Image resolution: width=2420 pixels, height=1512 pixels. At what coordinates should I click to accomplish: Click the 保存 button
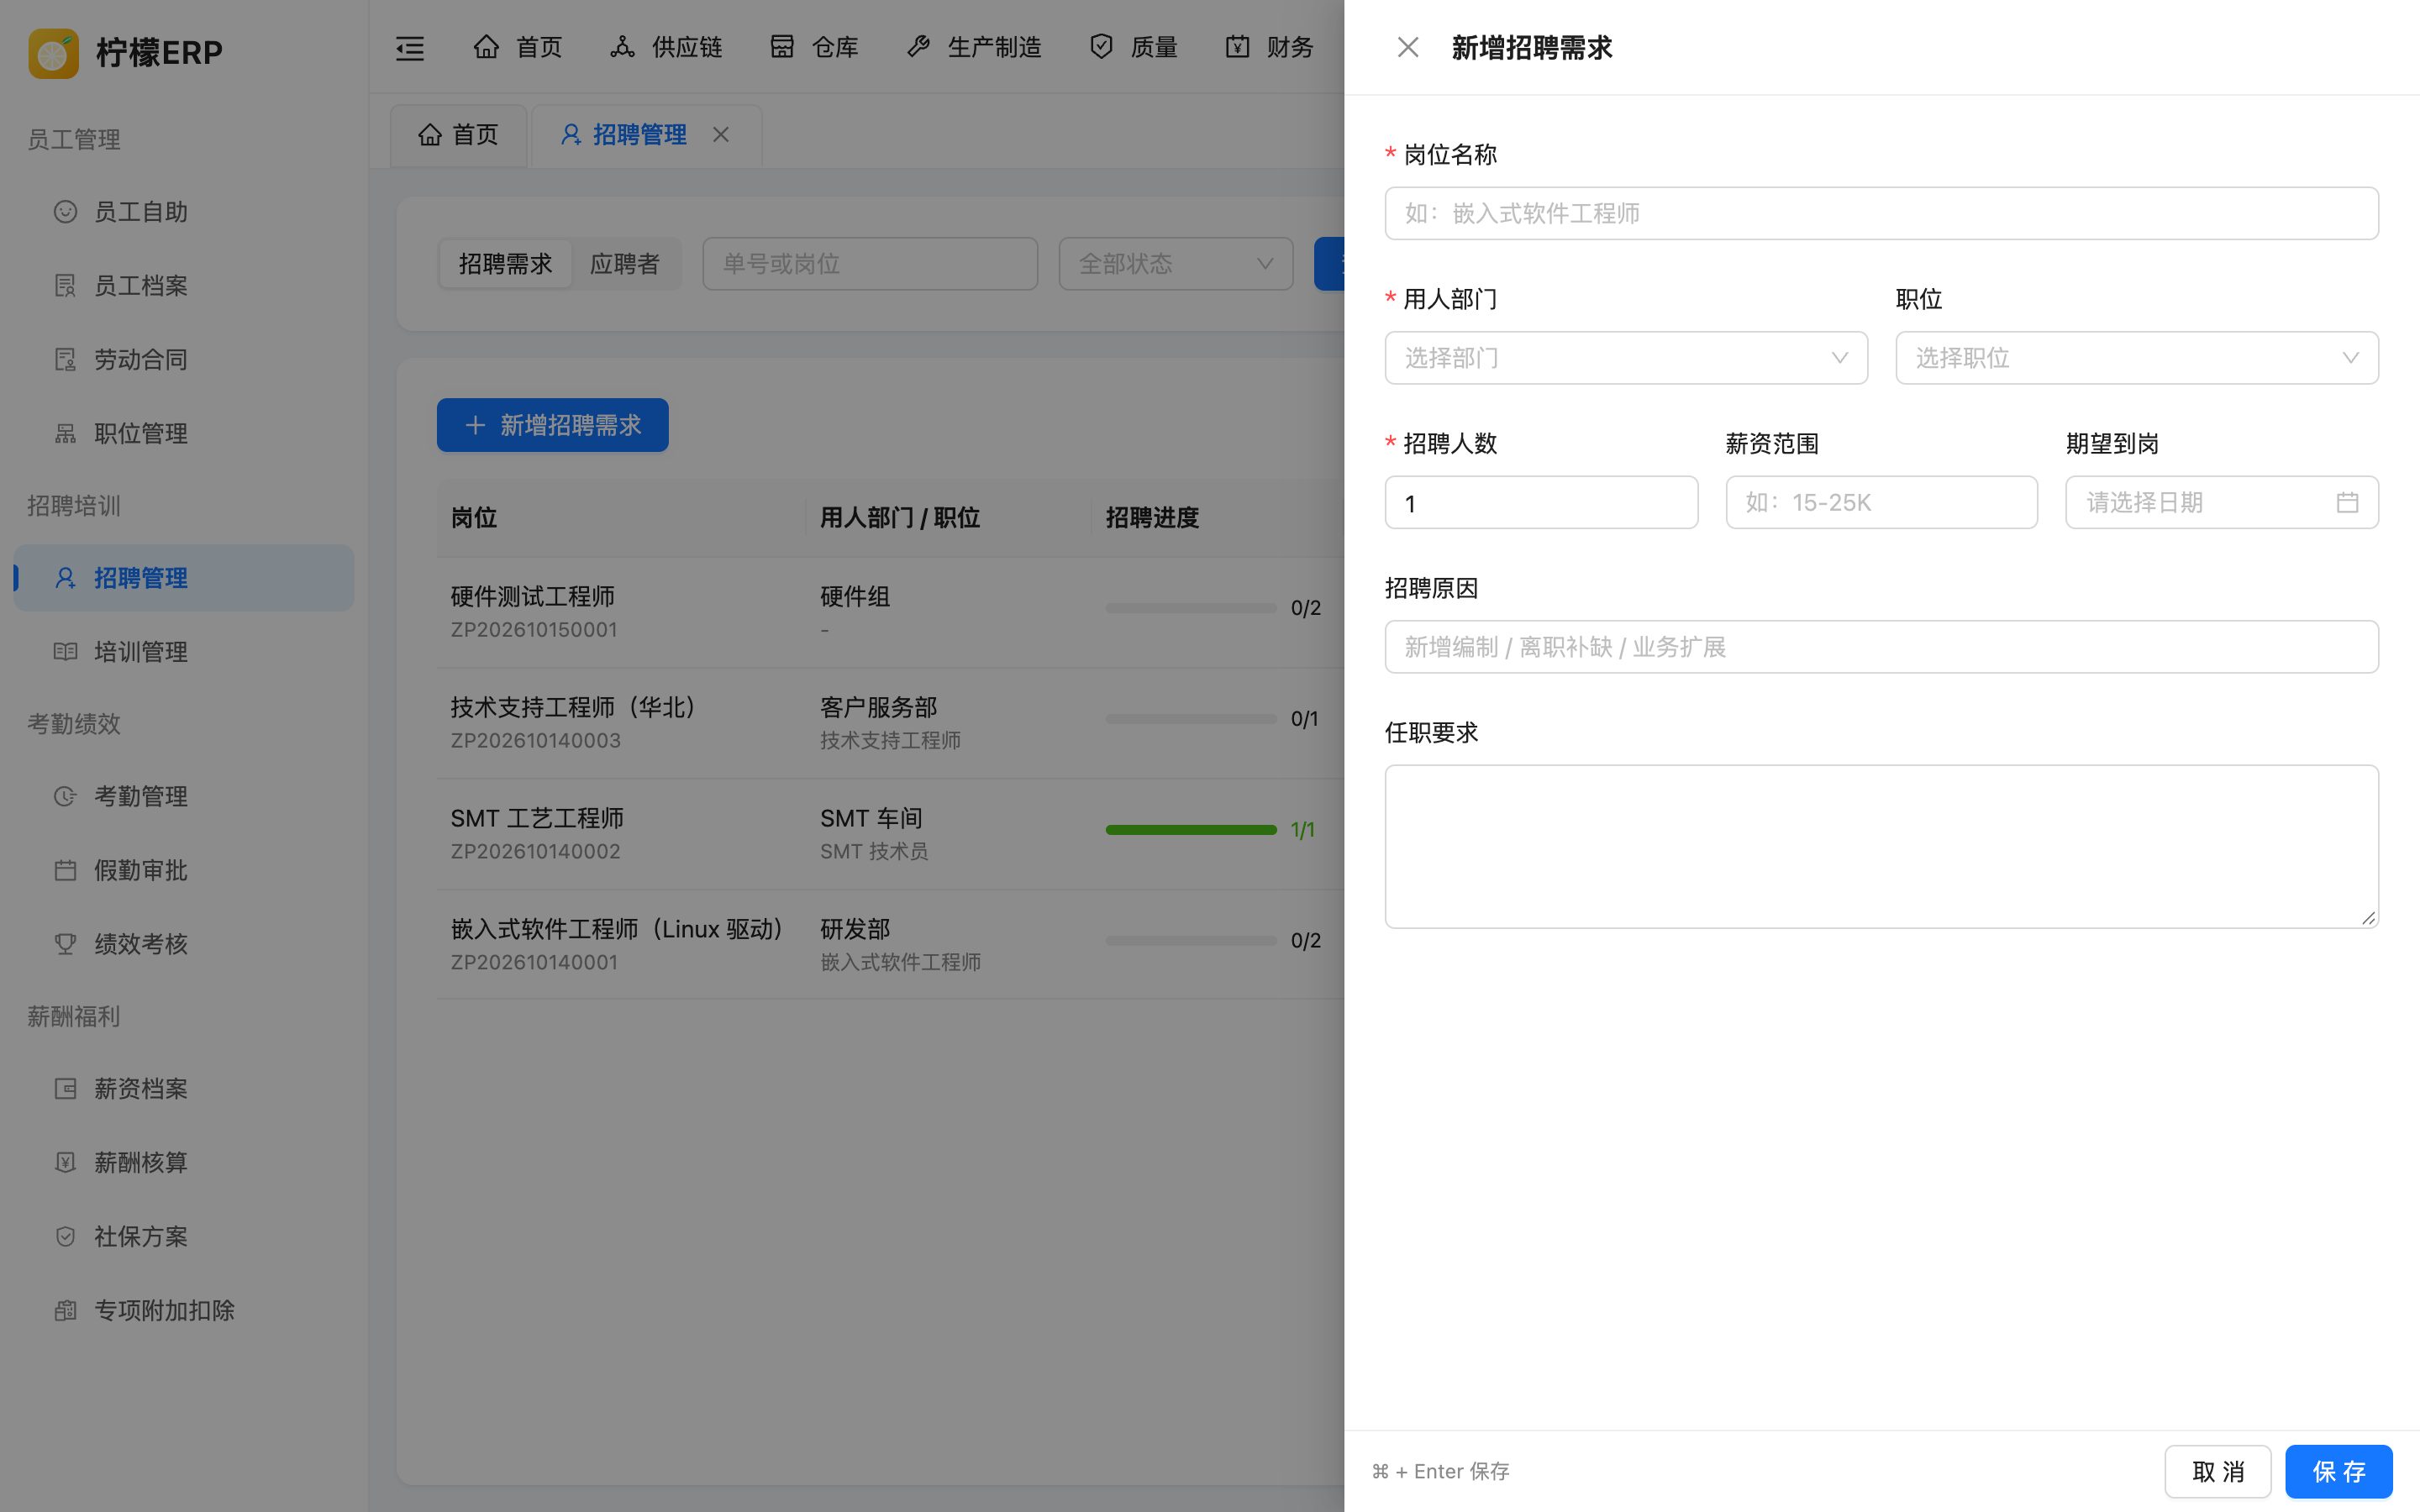[x=2339, y=1472]
